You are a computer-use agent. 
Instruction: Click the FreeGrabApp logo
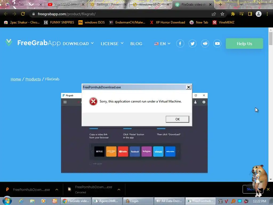point(33,43)
